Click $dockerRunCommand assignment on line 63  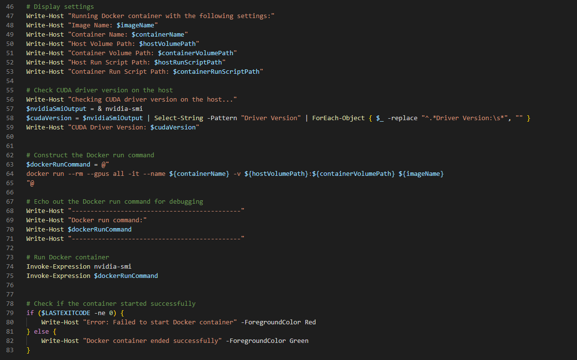pyautogui.click(x=58, y=164)
